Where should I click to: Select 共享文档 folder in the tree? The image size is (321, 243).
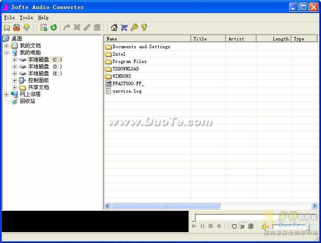(x=38, y=87)
